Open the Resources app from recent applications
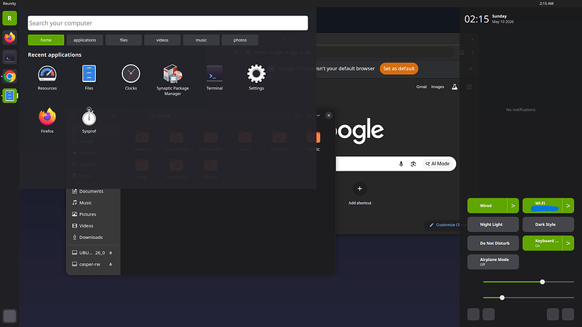The image size is (582, 327). [x=47, y=78]
